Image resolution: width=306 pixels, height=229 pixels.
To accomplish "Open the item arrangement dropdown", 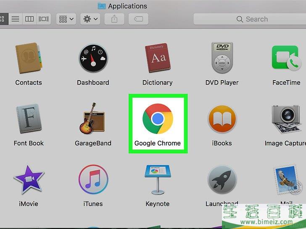I will tap(66, 19).
